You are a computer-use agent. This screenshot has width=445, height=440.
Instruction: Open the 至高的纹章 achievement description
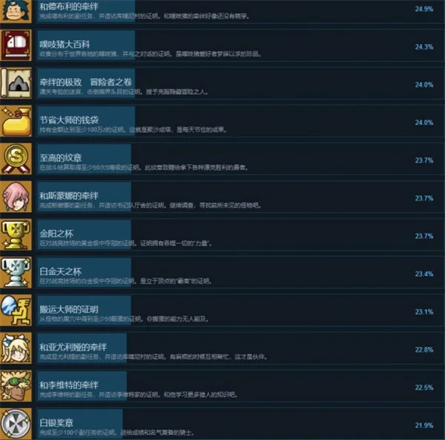(x=144, y=168)
